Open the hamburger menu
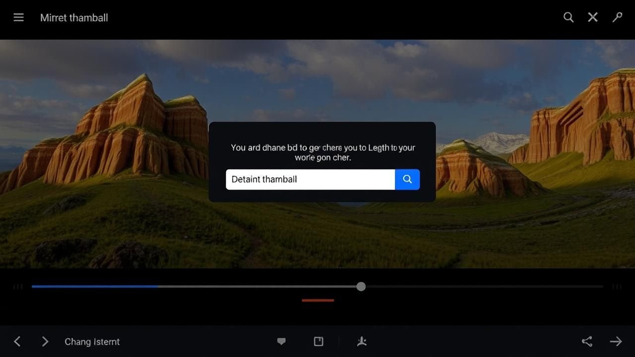Image resolution: width=635 pixels, height=357 pixels. [x=18, y=18]
